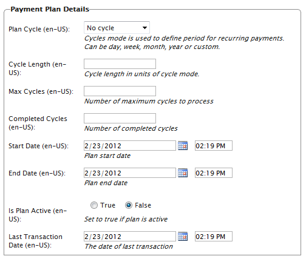Screen dimensions: 306x259
Task: Focus the Max Cycles input field
Action: [x=120, y=91]
